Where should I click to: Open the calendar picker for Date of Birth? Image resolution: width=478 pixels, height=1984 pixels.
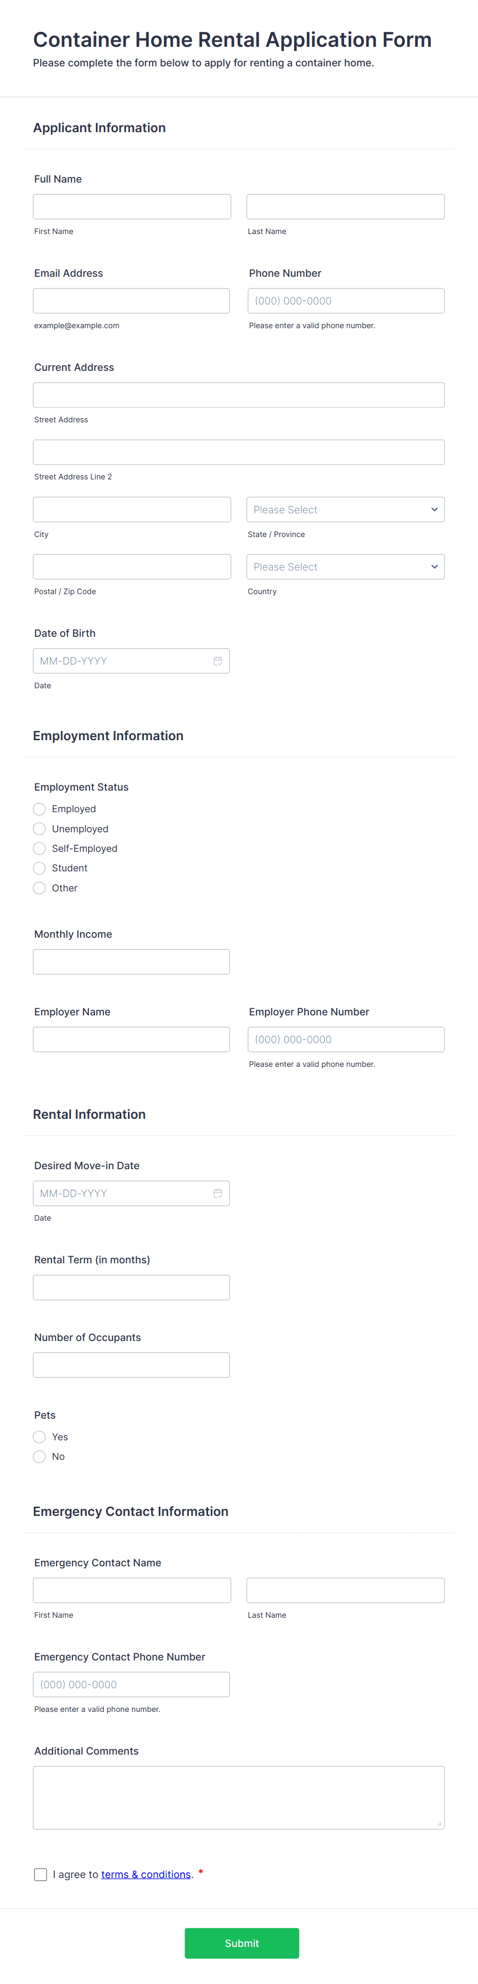pos(218,660)
